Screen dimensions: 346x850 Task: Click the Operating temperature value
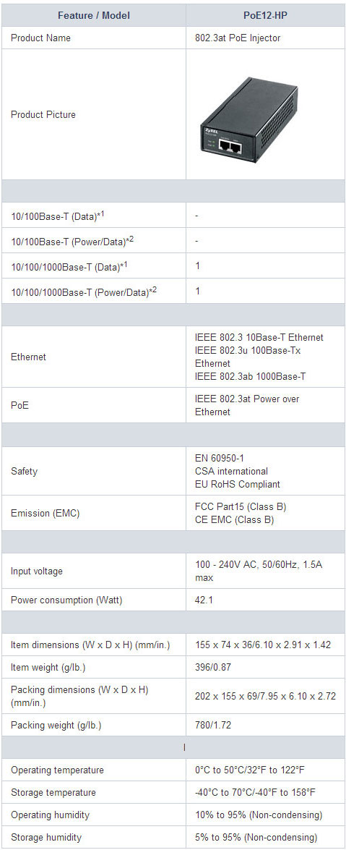coord(255,770)
